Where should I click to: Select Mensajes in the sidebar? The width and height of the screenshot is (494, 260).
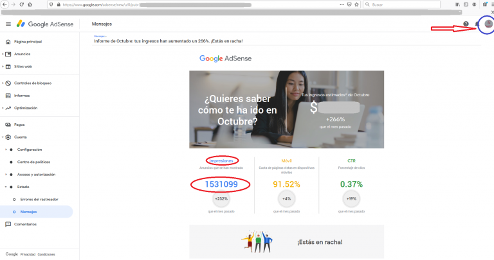point(28,212)
